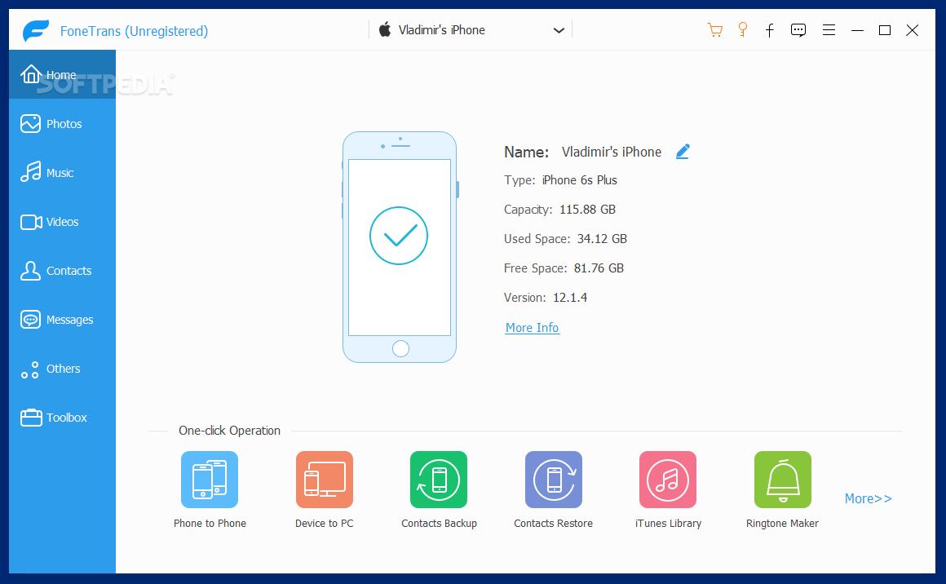
Task: Open the Messages sidebar section
Action: coord(62,319)
